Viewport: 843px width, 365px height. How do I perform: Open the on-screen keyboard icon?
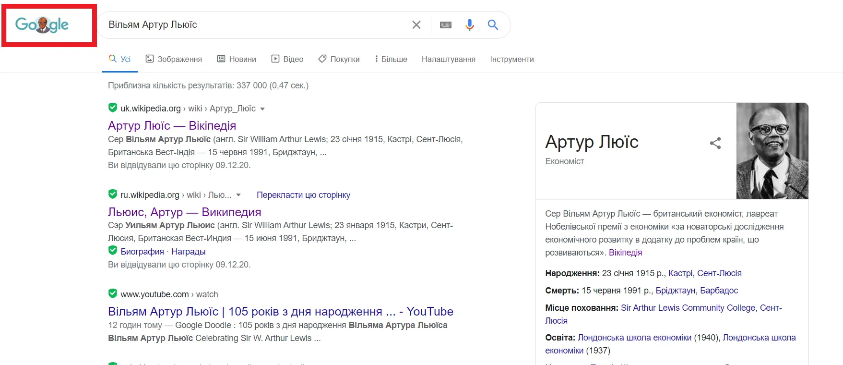(x=446, y=25)
